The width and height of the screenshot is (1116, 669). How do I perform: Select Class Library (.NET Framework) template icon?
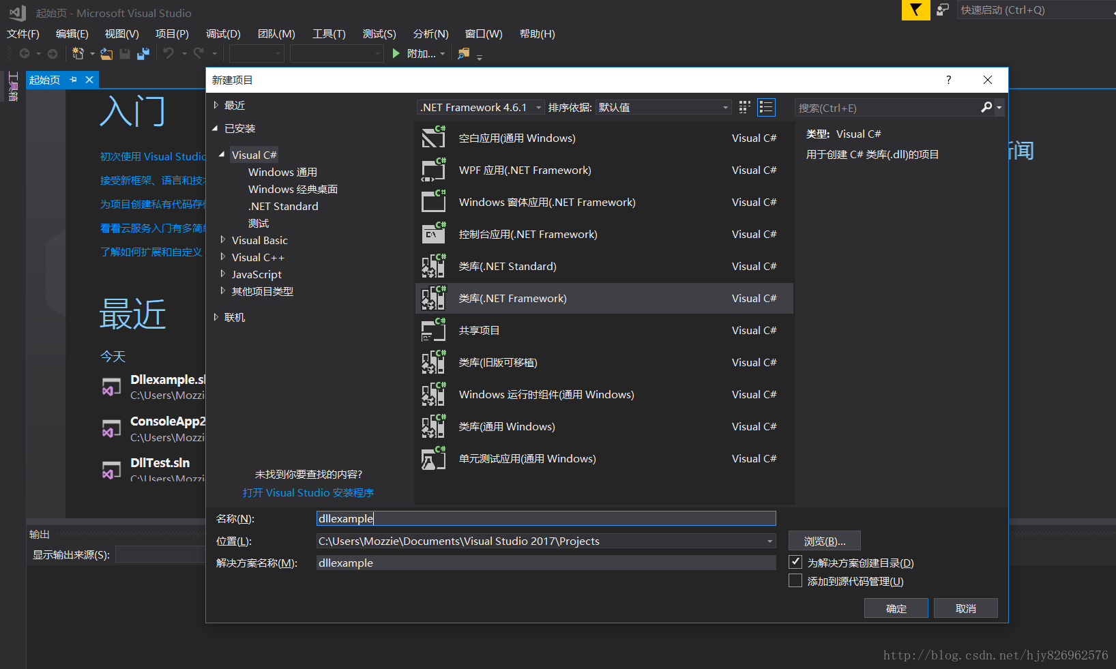pos(433,297)
